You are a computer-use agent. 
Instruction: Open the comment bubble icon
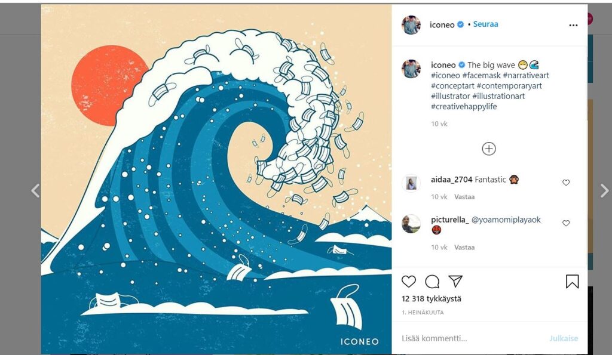[432, 282]
